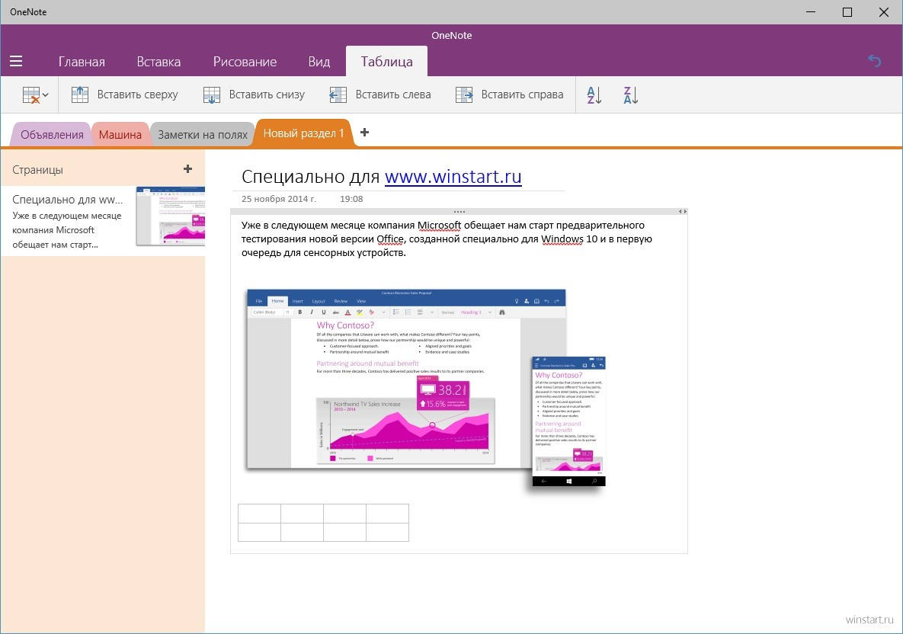Click the page preview thumbnail in sidebar
Viewport: 903px width, 634px height.
coord(171,216)
